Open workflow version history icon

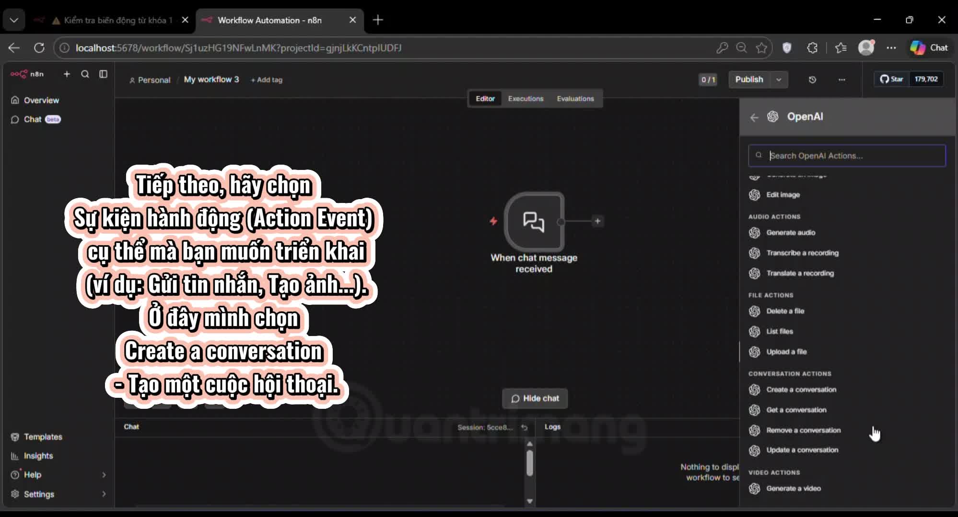(812, 79)
